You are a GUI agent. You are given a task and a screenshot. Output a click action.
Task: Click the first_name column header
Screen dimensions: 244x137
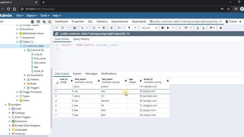pos(87,81)
